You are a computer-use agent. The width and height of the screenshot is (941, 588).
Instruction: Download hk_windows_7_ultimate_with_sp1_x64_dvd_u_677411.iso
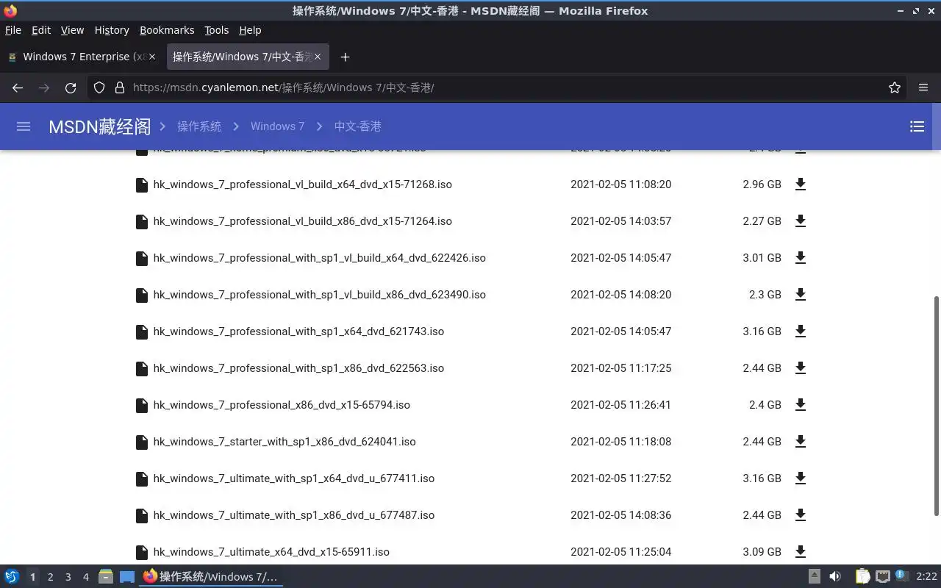801,478
